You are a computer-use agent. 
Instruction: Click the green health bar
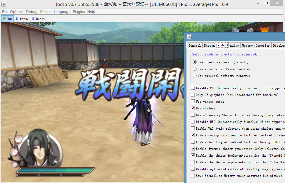click(55, 170)
